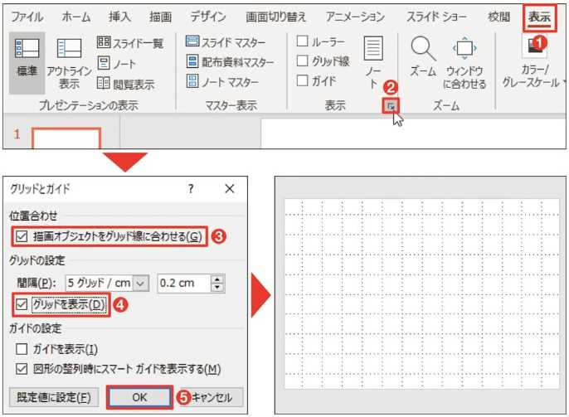Viewport: 569px width, 417px height.
Task: Open スライド マスター view
Action: point(226,42)
